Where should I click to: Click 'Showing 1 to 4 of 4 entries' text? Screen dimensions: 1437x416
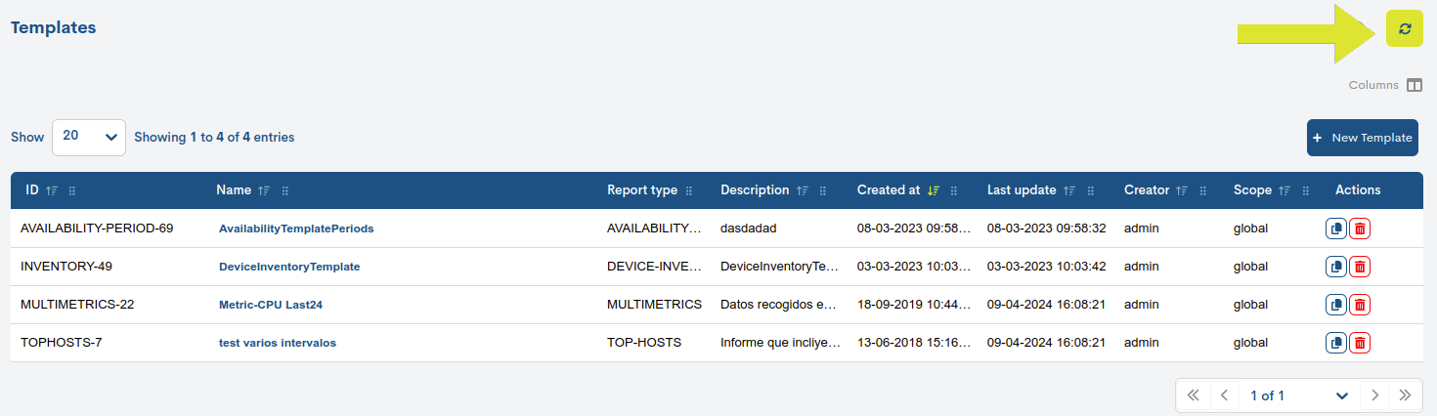pos(214,138)
